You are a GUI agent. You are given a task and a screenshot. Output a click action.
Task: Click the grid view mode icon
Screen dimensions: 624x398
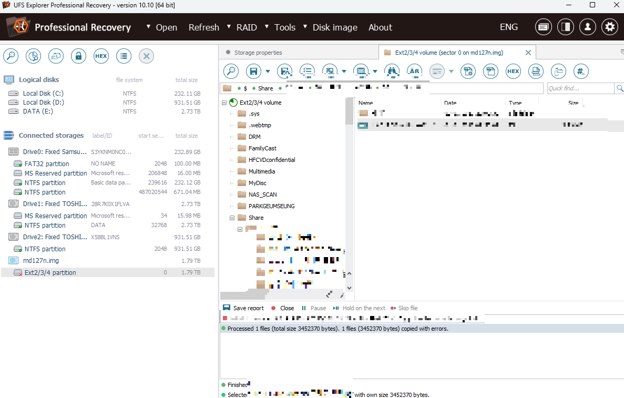[x=330, y=72]
